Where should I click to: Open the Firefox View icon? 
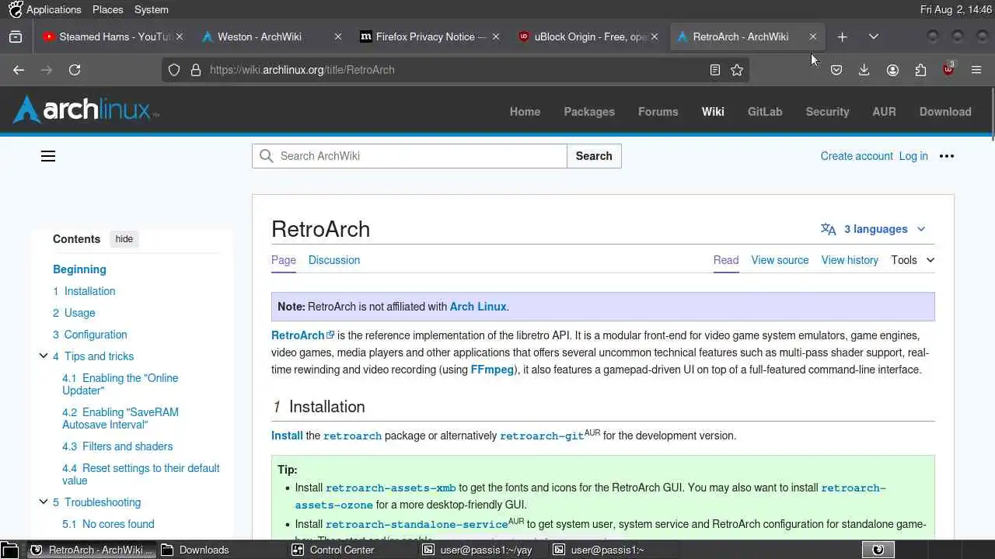(x=16, y=36)
